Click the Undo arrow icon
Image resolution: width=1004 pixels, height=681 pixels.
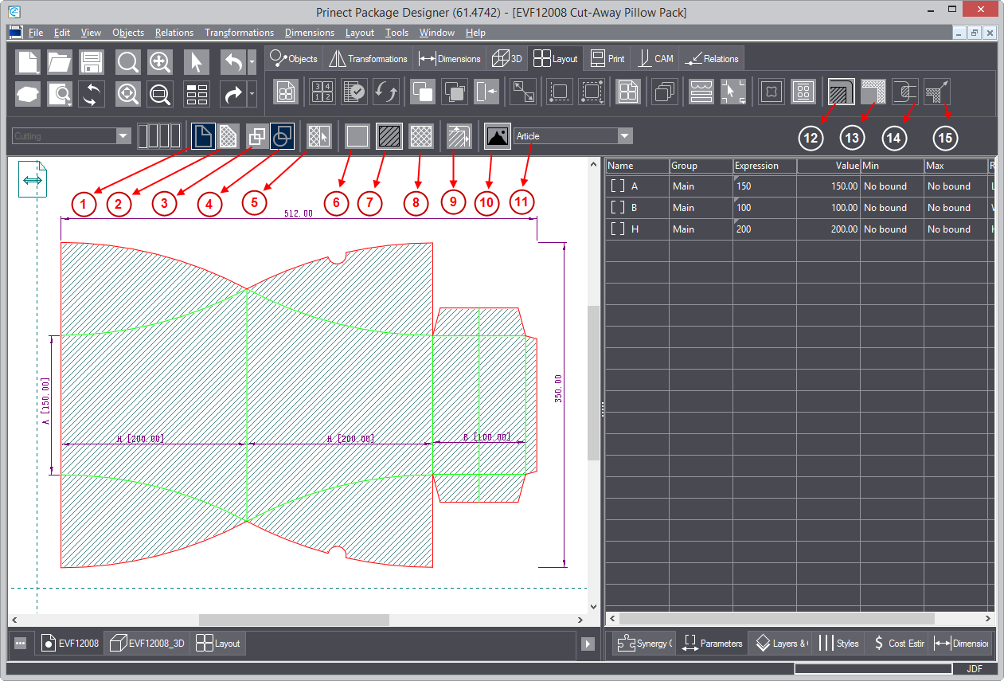tap(232, 62)
